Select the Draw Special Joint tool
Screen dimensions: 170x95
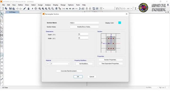tap(2, 21)
